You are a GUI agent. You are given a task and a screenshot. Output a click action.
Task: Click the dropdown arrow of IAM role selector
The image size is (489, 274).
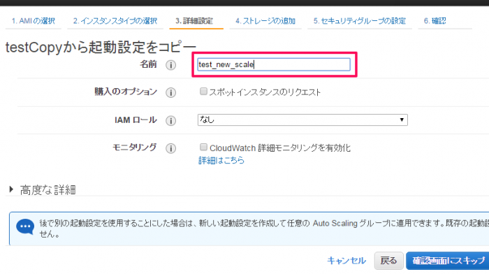402,120
